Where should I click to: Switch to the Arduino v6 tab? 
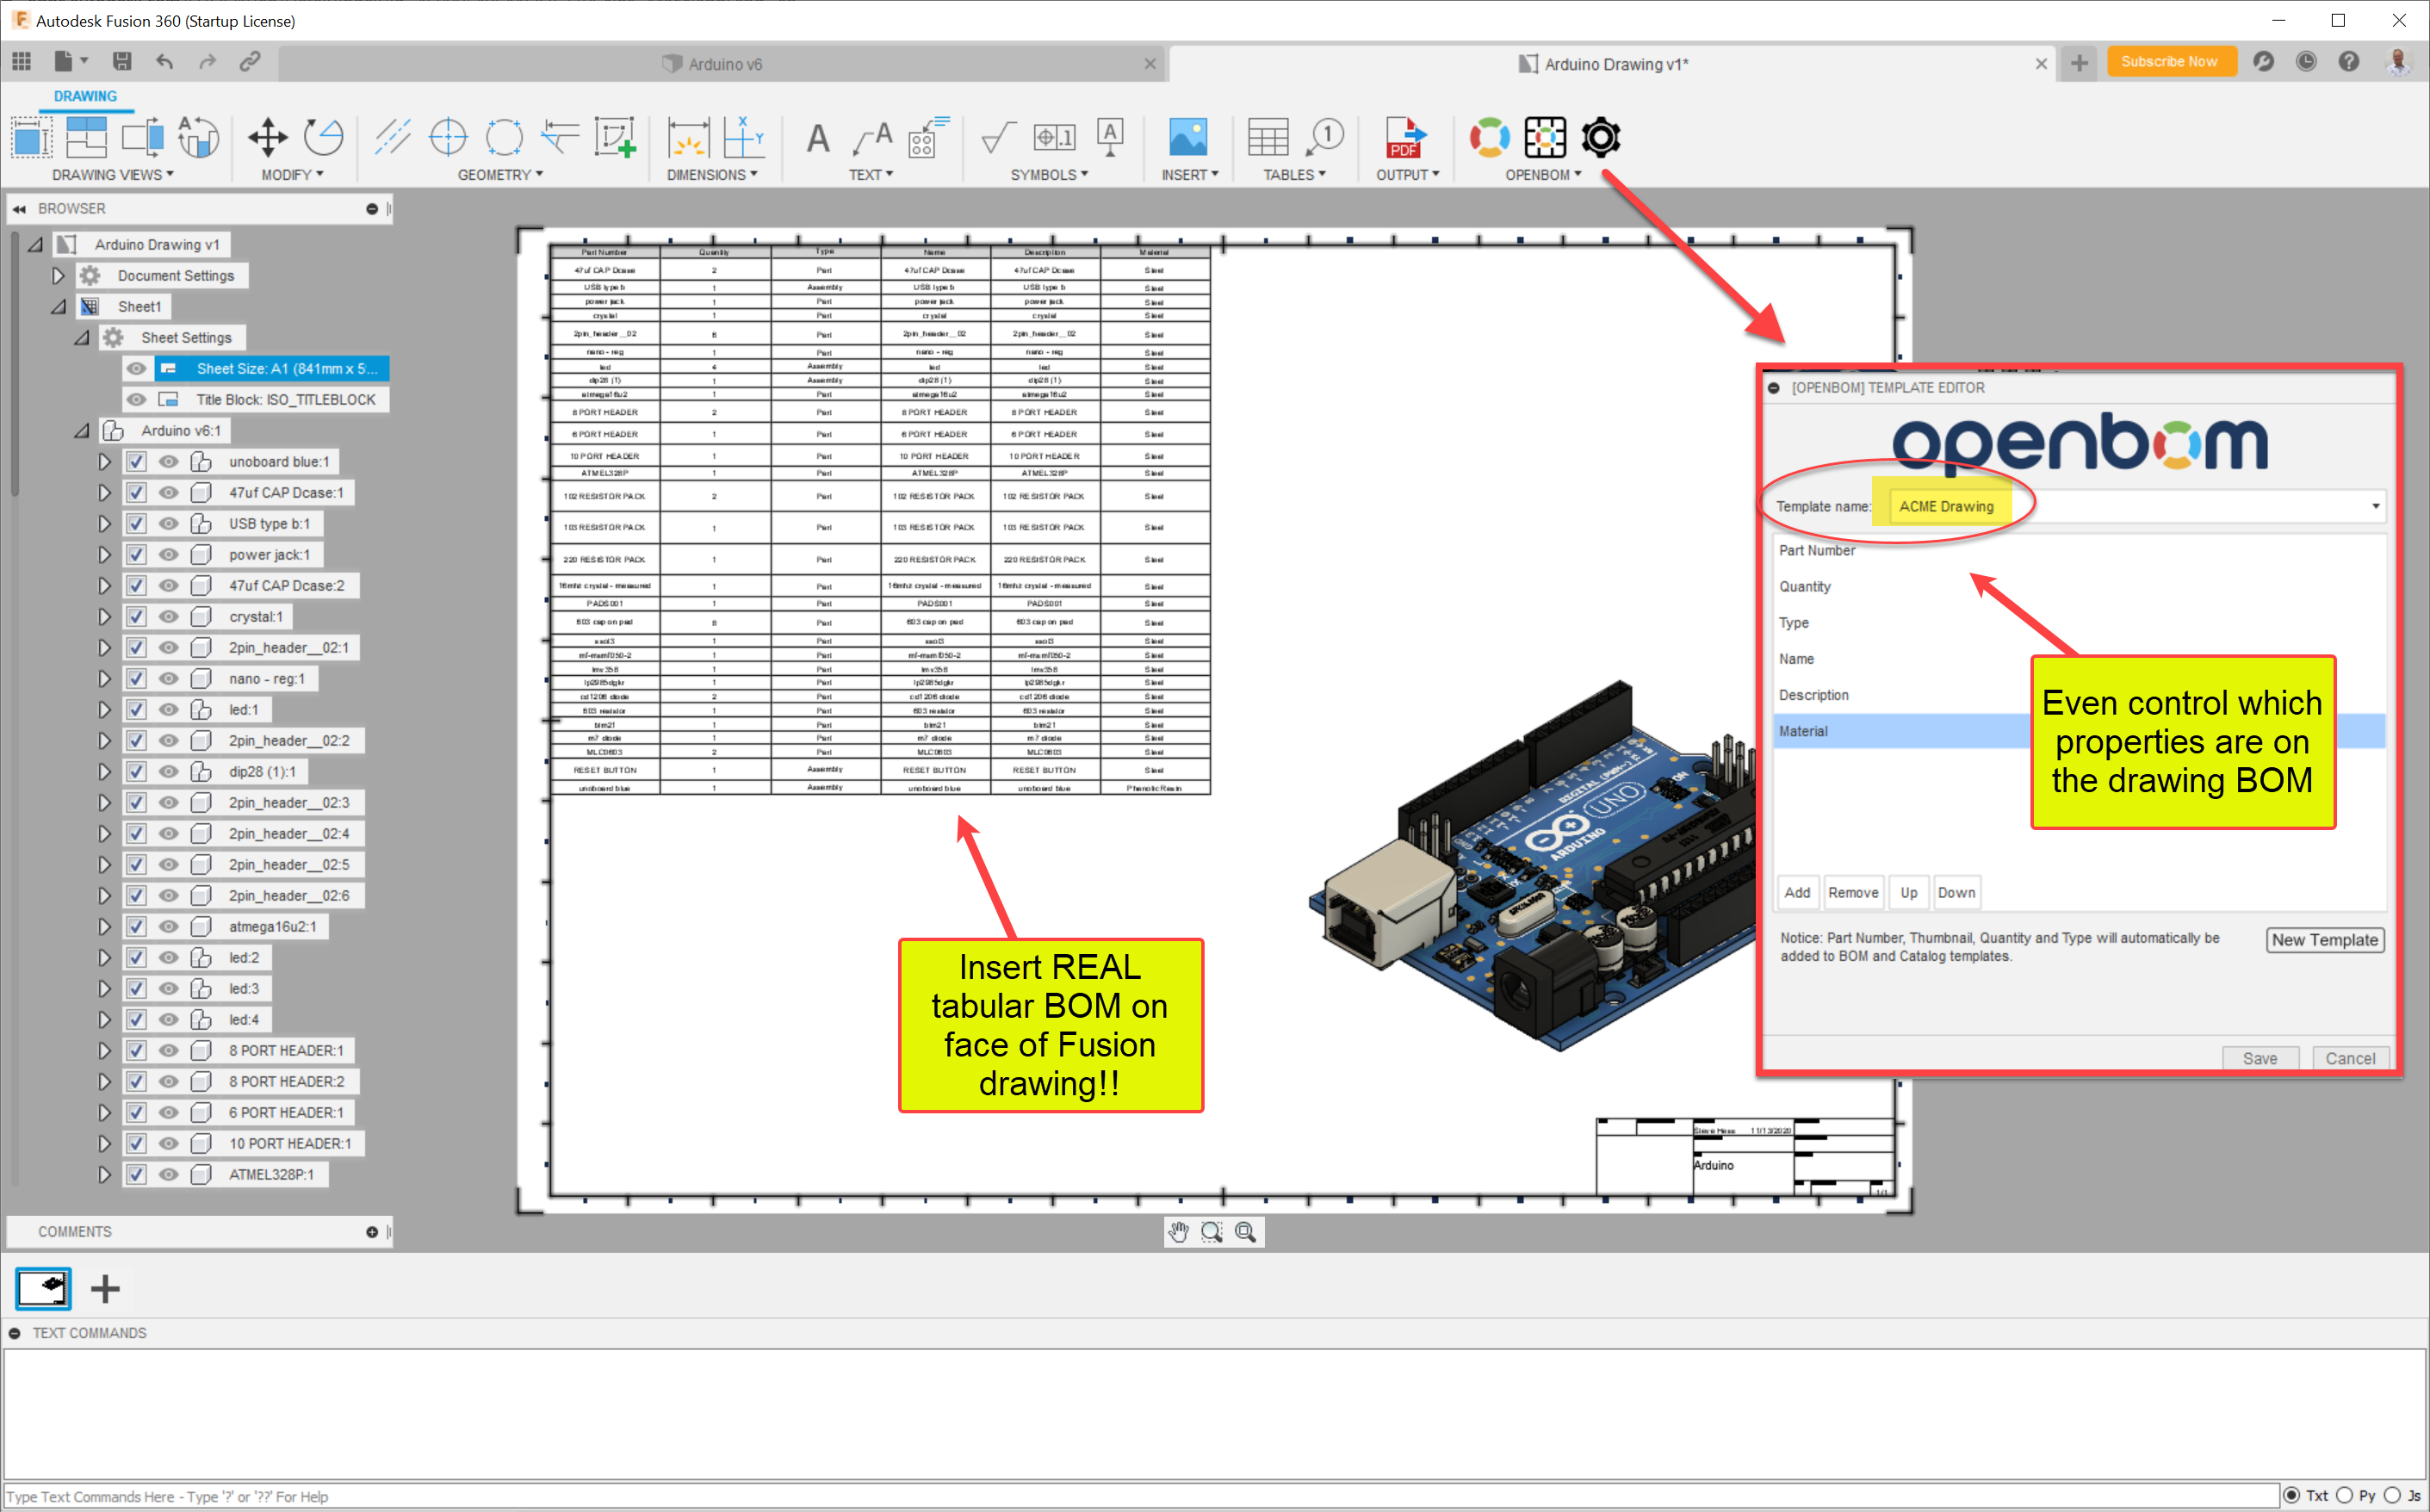(724, 64)
